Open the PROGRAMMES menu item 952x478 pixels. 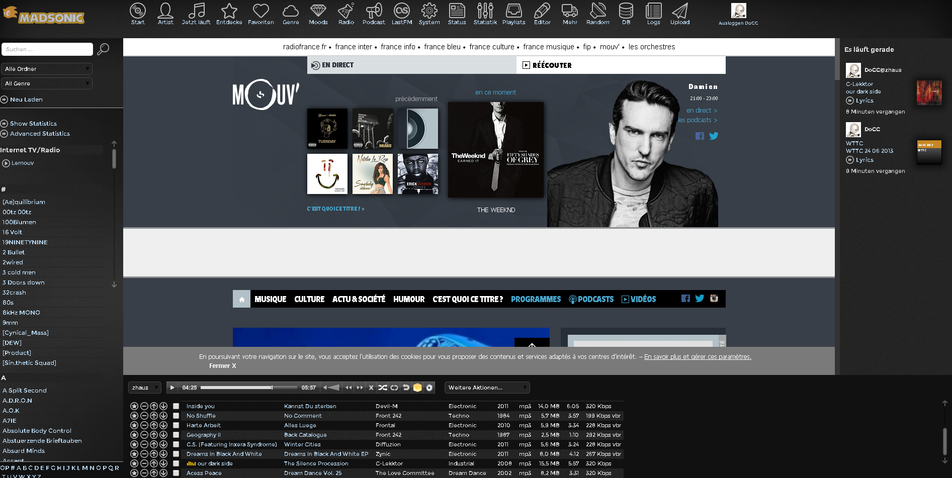(536, 299)
